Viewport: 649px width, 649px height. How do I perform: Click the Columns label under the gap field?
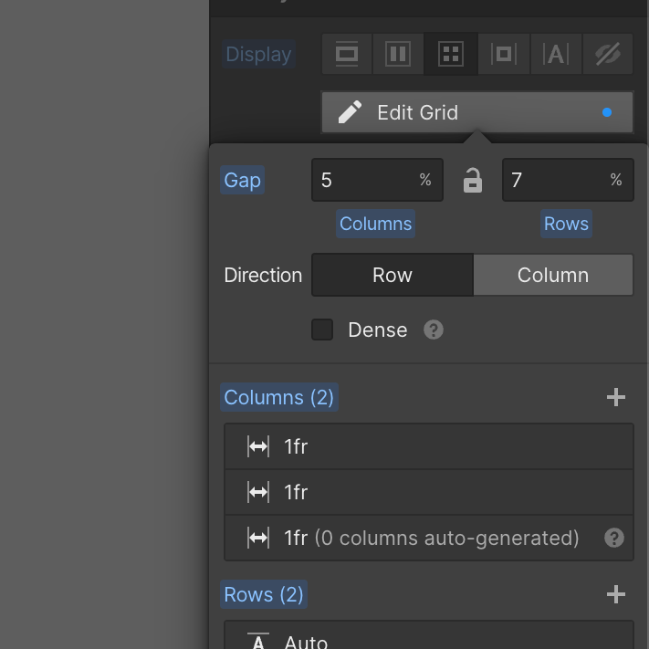[x=375, y=224]
